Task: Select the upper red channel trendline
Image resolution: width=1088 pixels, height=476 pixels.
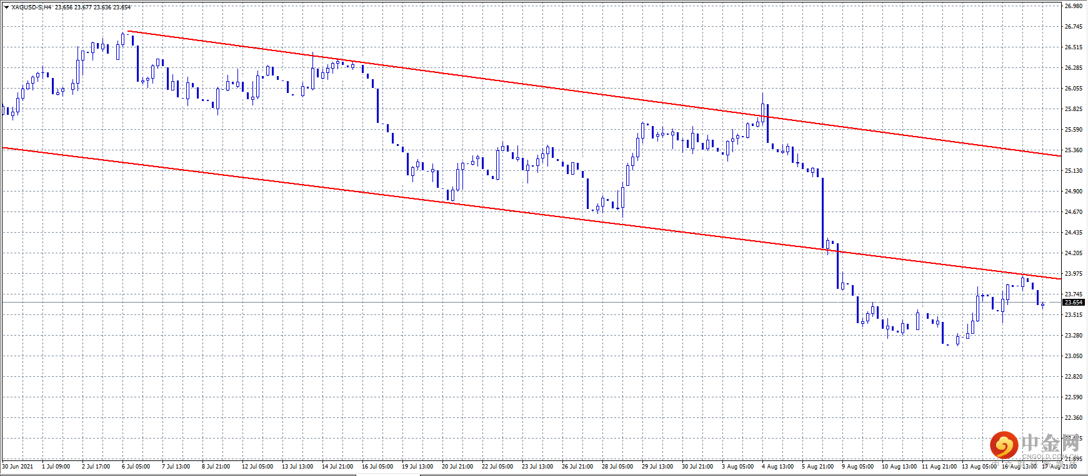Action: (594, 94)
